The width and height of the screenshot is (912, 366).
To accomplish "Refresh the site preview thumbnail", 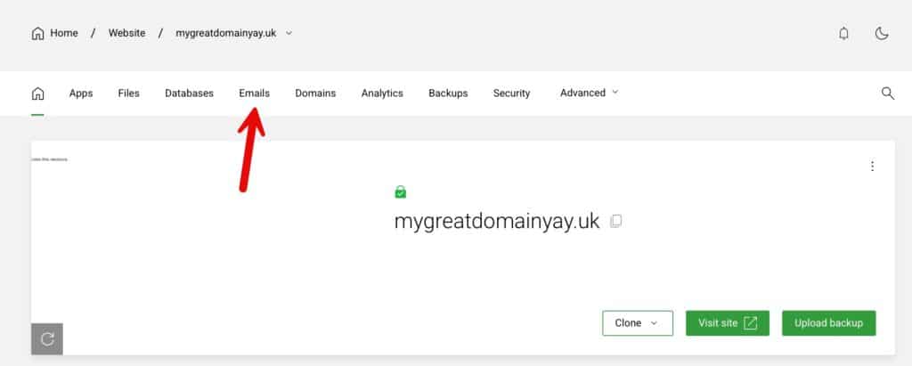I will pyautogui.click(x=47, y=338).
